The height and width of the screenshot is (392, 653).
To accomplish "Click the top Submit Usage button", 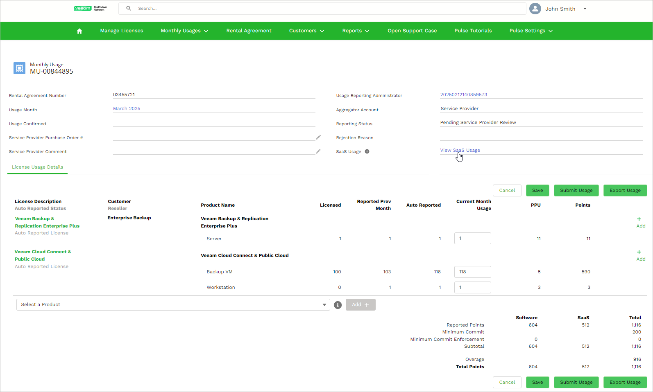I will [576, 190].
